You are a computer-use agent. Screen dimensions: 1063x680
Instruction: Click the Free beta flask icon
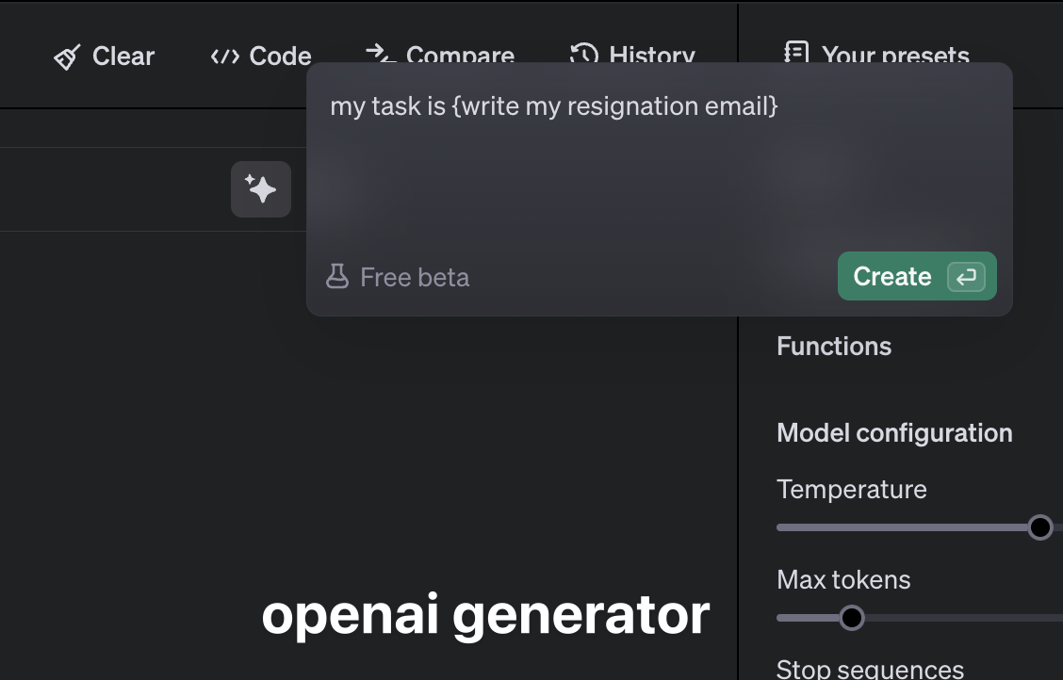337,276
